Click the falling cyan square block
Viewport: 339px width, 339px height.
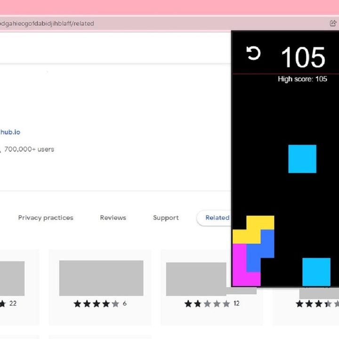click(302, 159)
